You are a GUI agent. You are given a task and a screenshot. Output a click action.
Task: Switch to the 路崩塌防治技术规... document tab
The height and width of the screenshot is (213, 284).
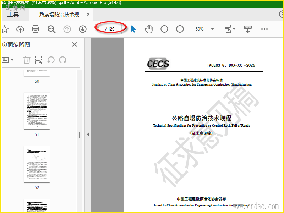[61, 15]
